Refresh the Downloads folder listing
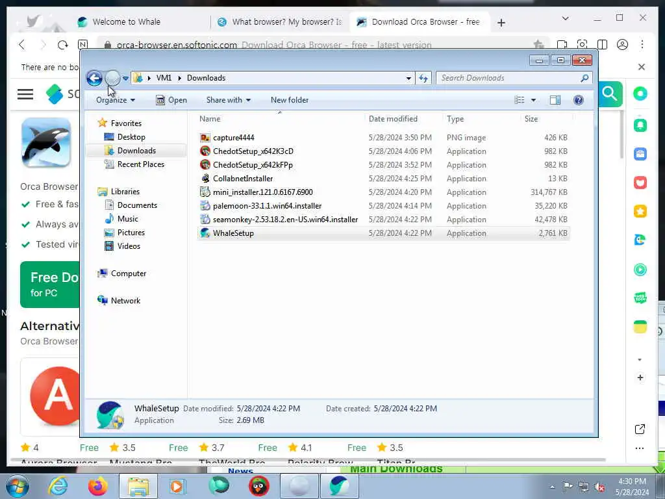The image size is (665, 499). 423,78
